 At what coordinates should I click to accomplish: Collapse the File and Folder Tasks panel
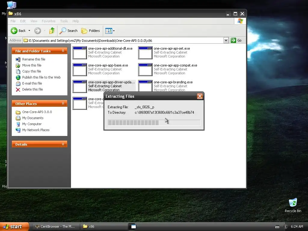(x=63, y=51)
